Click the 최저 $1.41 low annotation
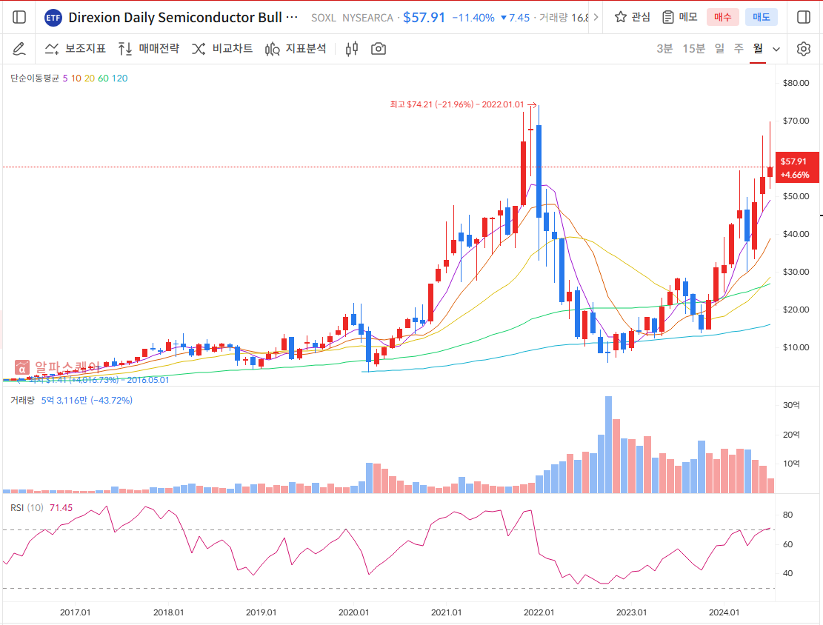 click(x=99, y=380)
